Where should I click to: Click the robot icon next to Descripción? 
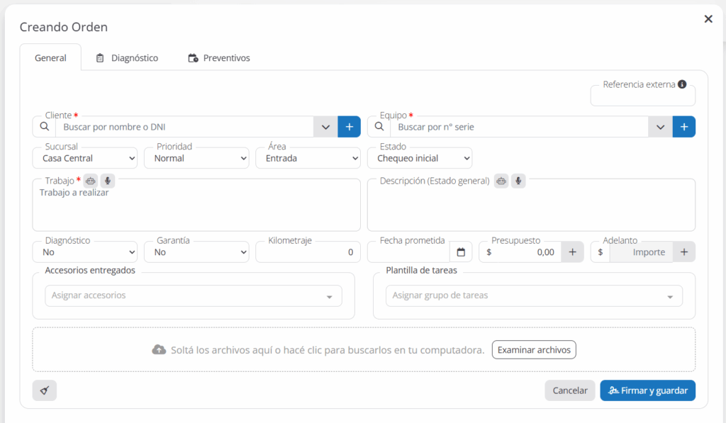pos(501,181)
